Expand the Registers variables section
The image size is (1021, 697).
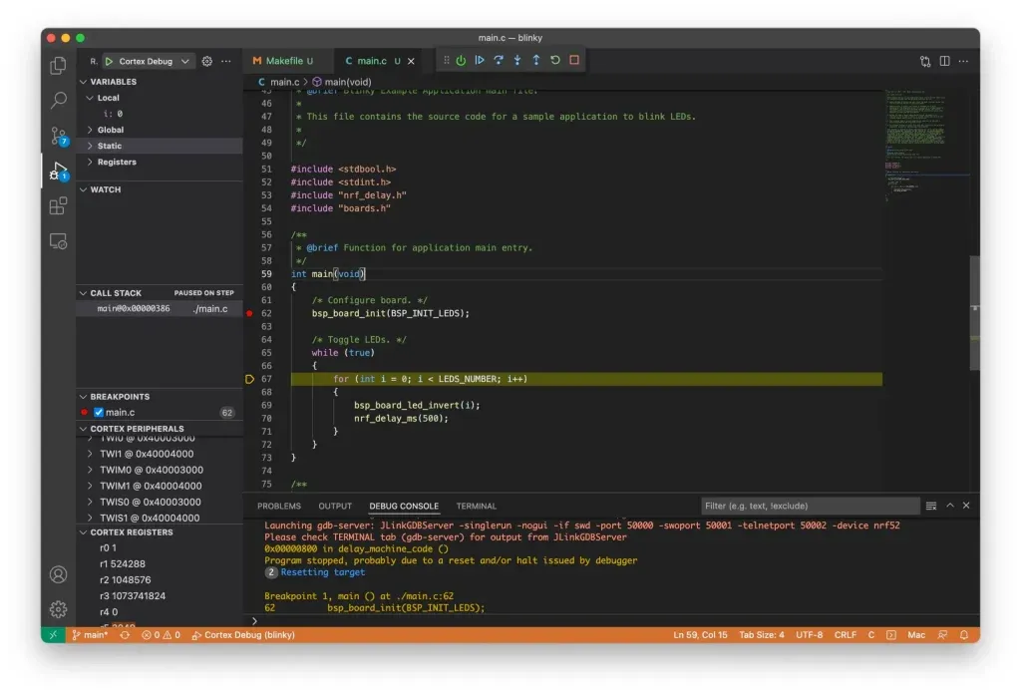(x=117, y=162)
